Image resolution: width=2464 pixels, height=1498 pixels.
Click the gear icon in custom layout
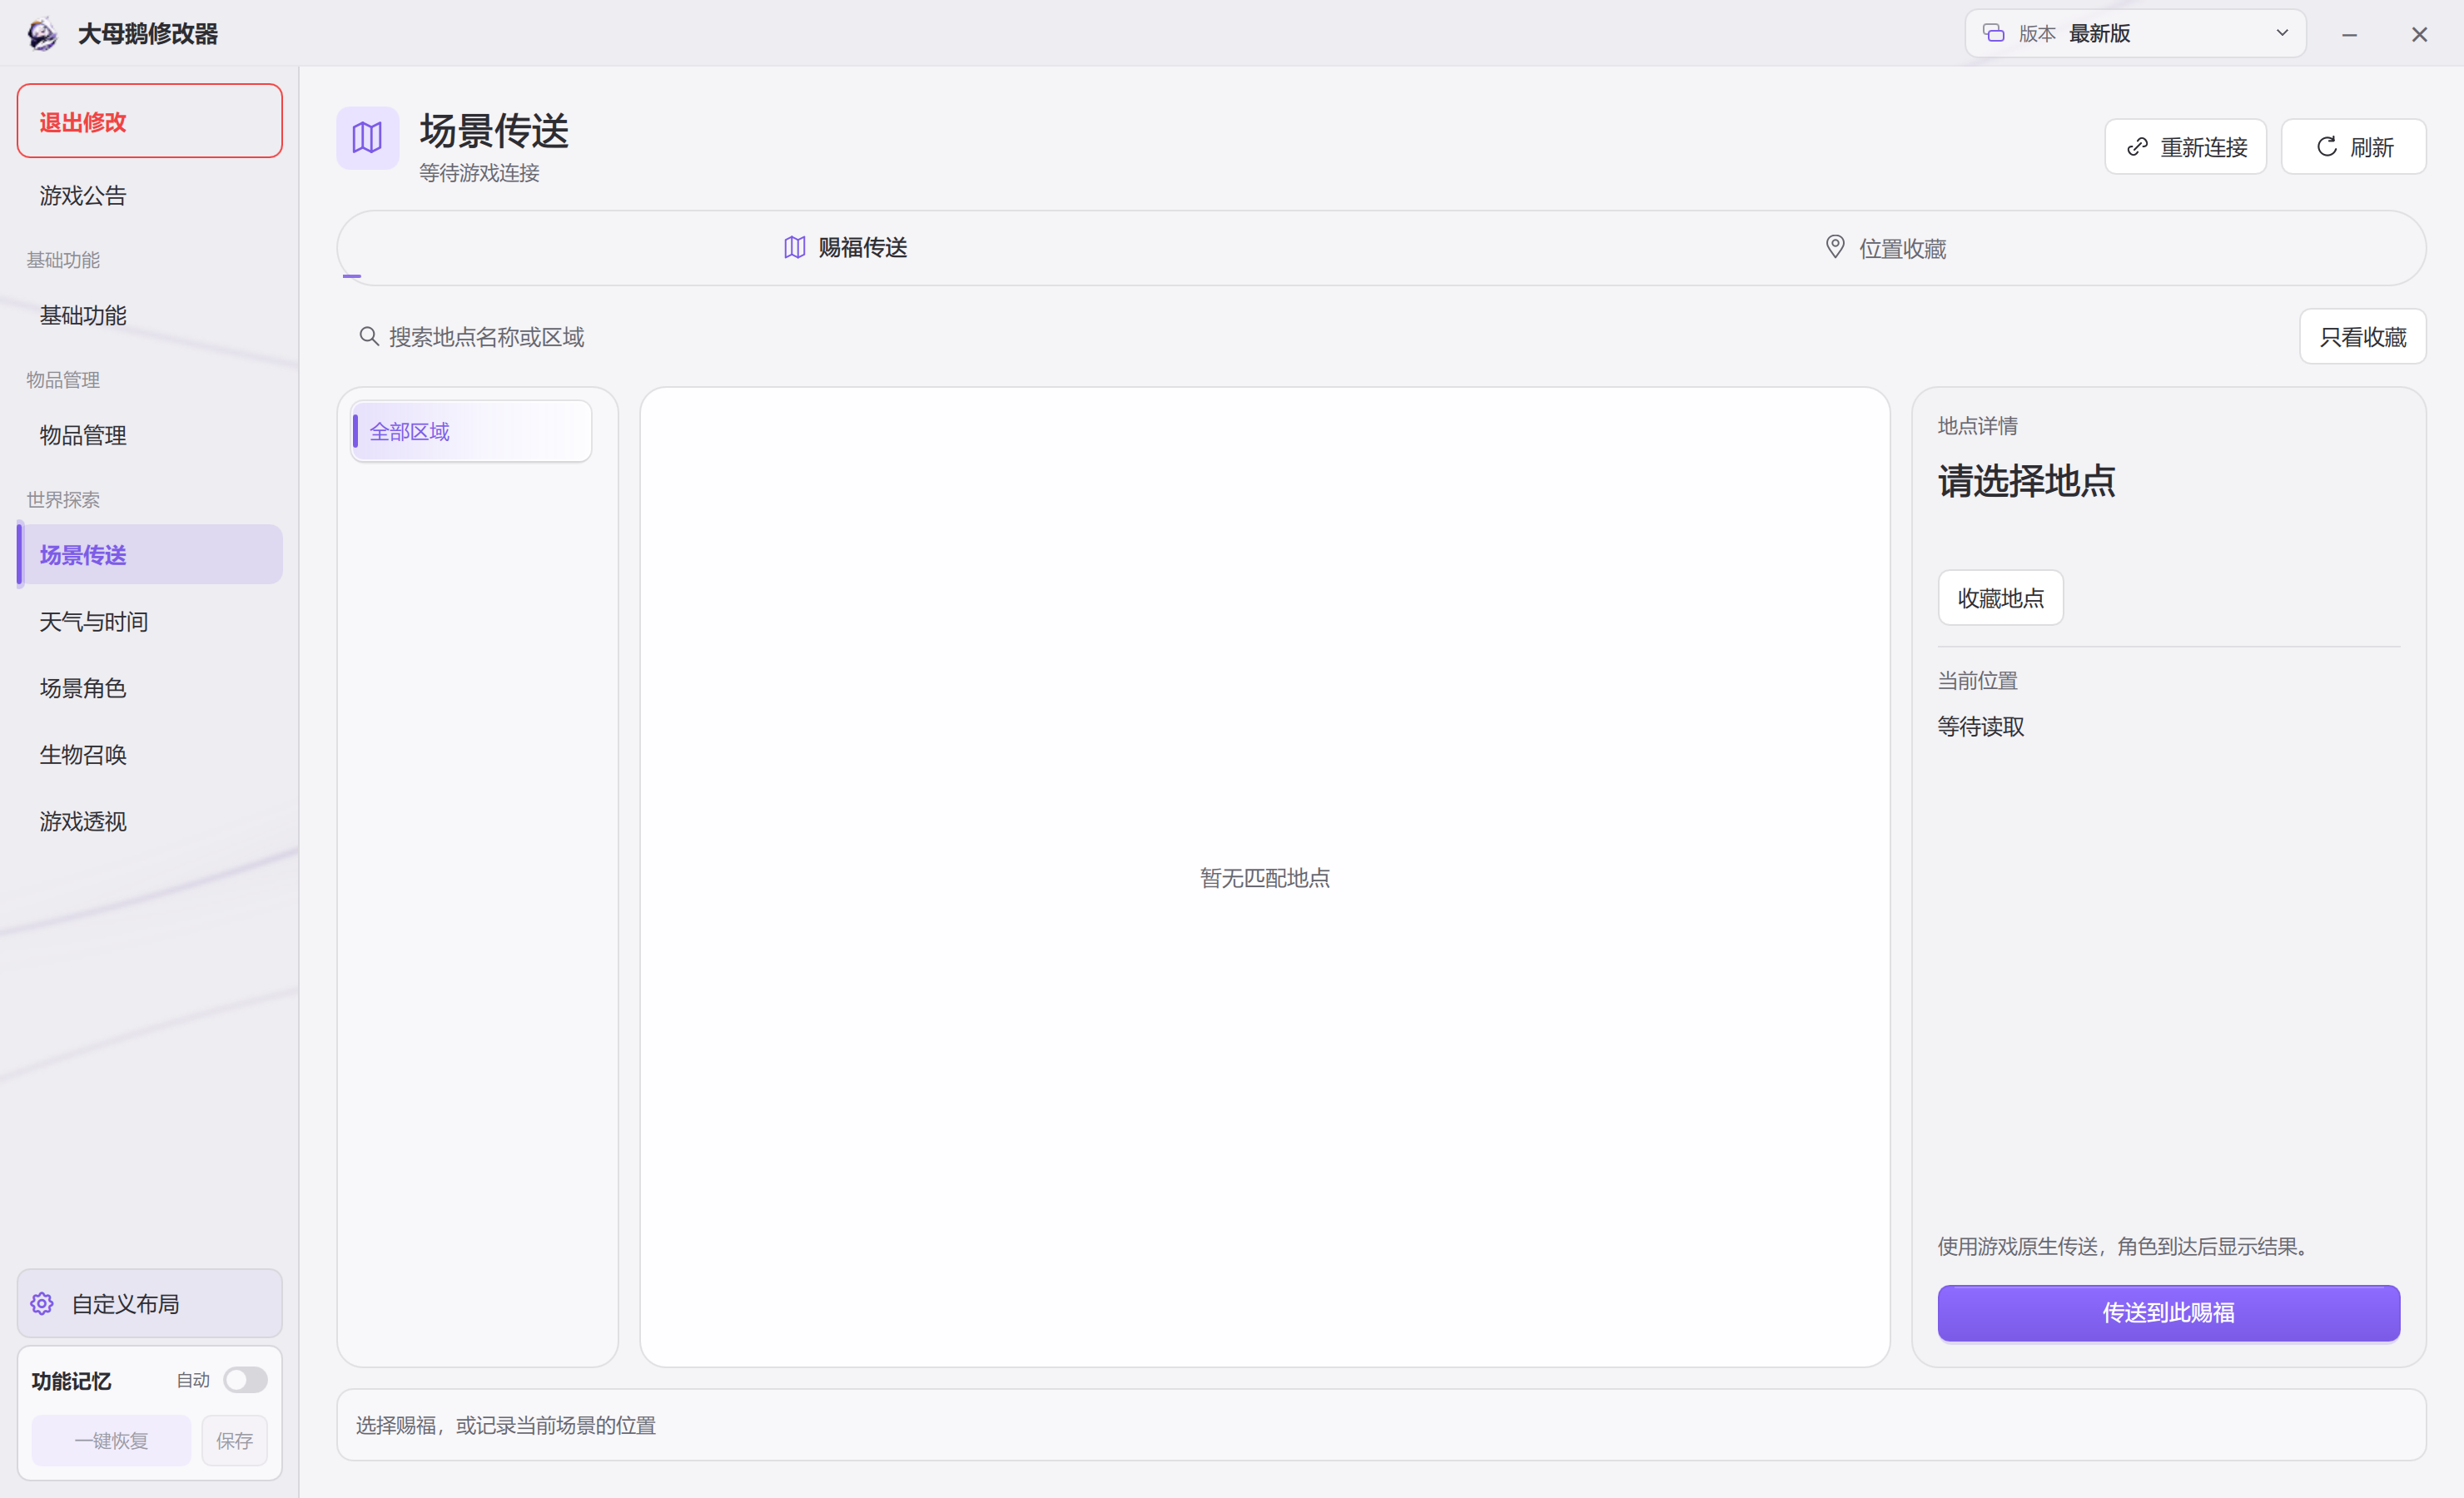(x=42, y=1304)
